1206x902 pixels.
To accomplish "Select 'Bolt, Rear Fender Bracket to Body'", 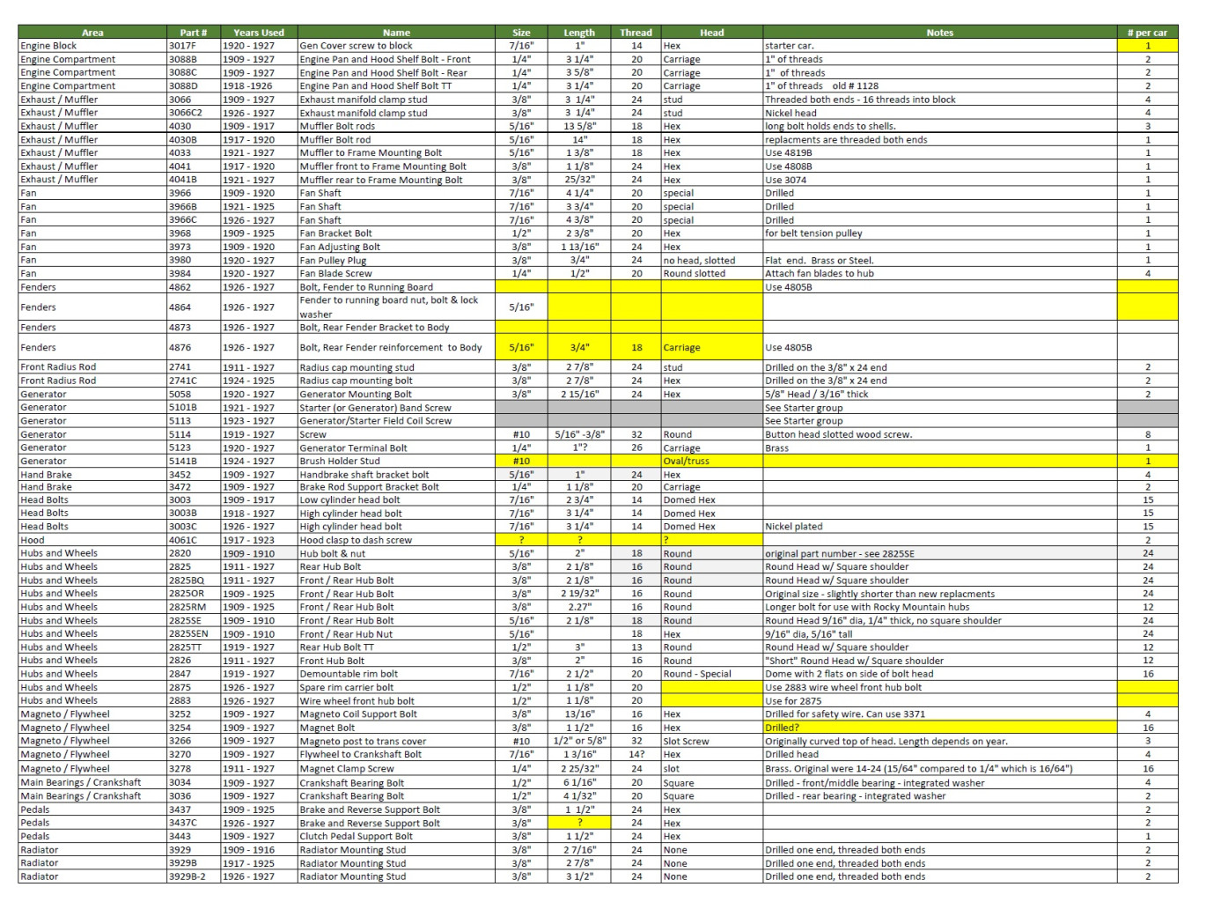I will point(396,327).
